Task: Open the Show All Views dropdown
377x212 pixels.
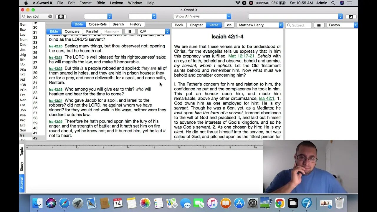Action: coord(202,16)
